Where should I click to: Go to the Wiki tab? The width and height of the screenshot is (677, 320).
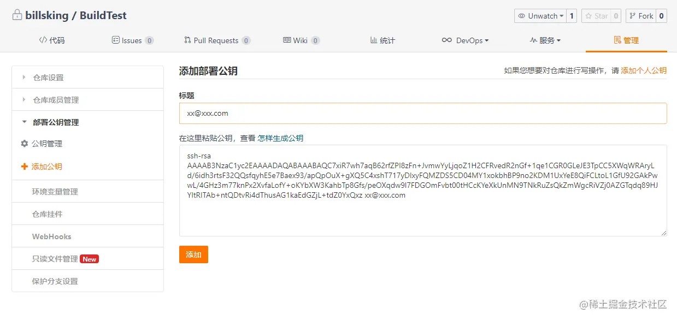click(x=302, y=40)
